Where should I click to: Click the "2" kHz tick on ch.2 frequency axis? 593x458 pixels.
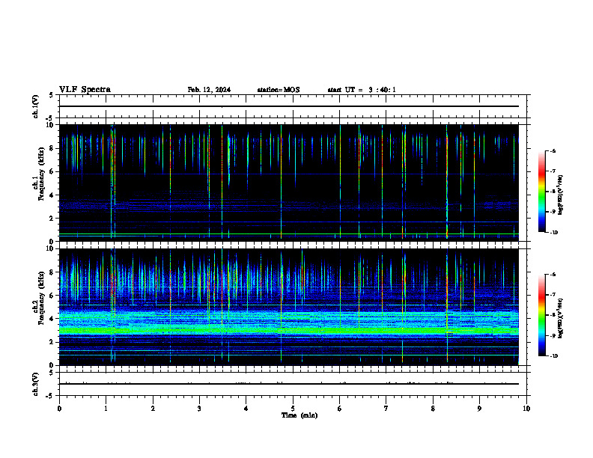(52, 342)
